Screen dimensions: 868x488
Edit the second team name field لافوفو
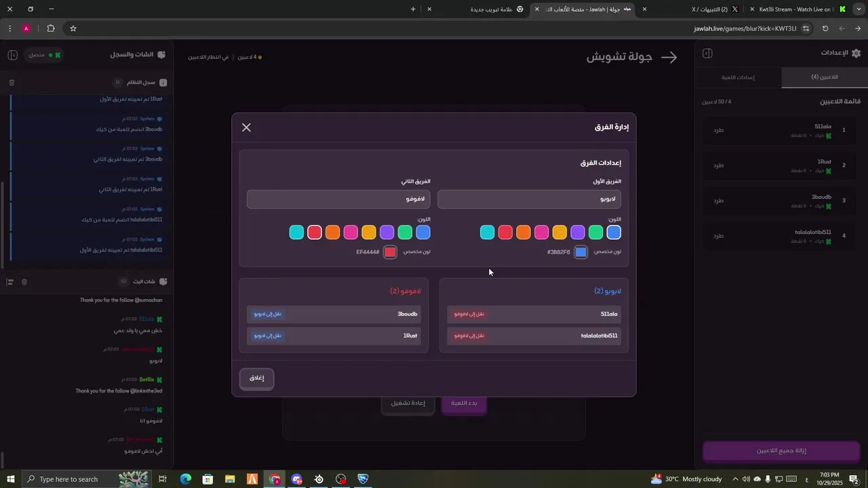338,199
